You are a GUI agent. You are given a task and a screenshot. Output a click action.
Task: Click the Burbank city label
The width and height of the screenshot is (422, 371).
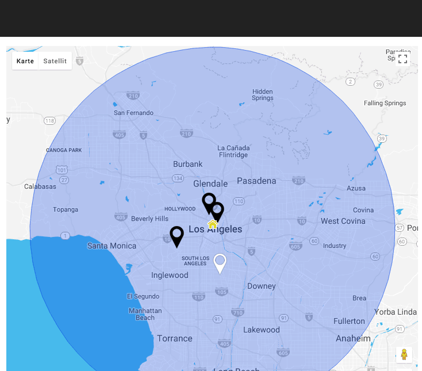[188, 164]
